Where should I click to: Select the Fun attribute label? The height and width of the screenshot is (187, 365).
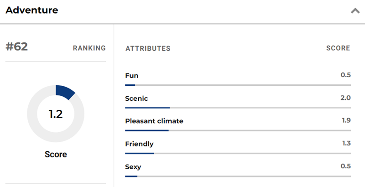click(132, 75)
